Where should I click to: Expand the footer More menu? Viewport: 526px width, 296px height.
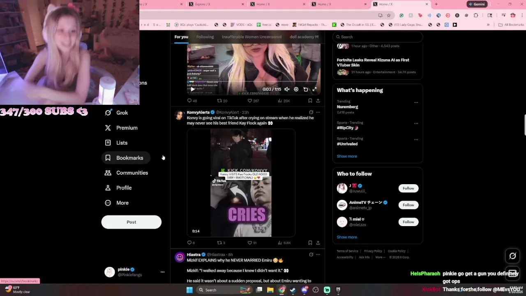[380, 257]
